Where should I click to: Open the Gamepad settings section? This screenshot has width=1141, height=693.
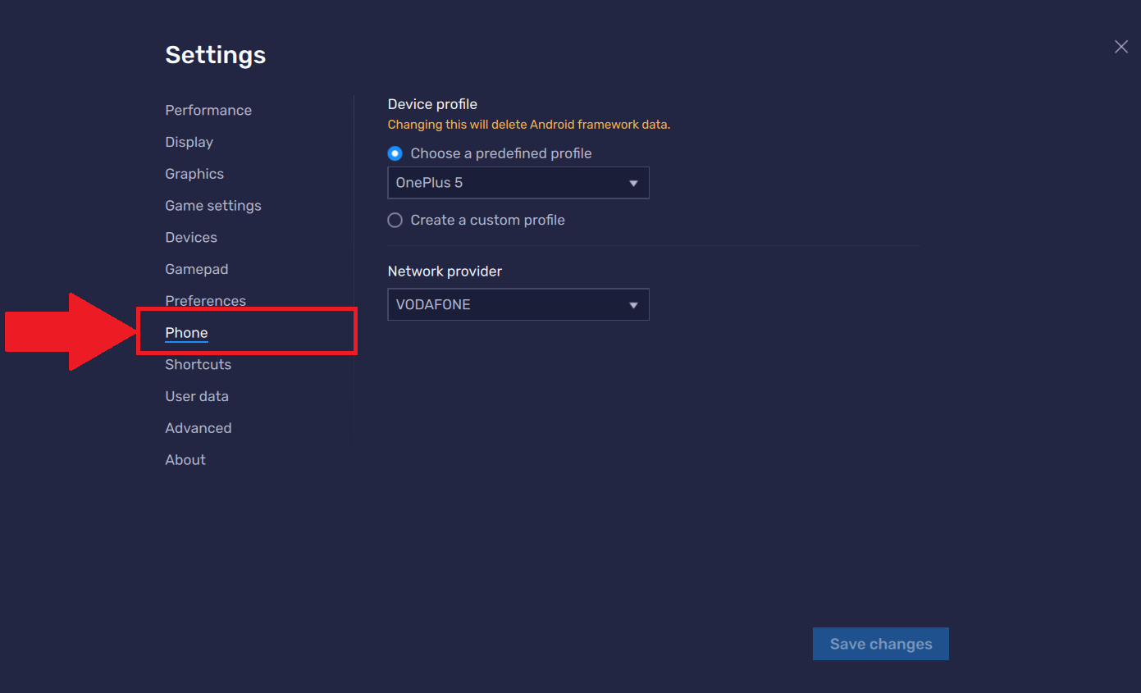197,269
